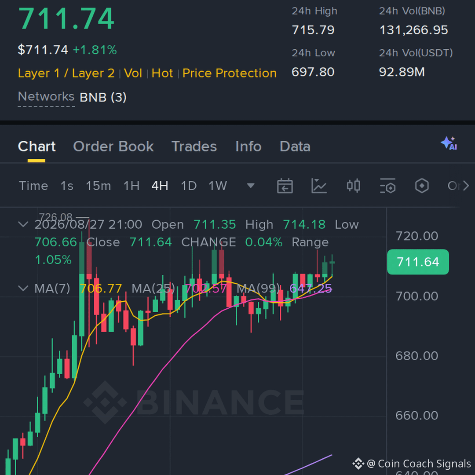This screenshot has height=475, width=475.
Task: Click the 24h Vol(USDT) value 92.89M
Action: coord(402,72)
